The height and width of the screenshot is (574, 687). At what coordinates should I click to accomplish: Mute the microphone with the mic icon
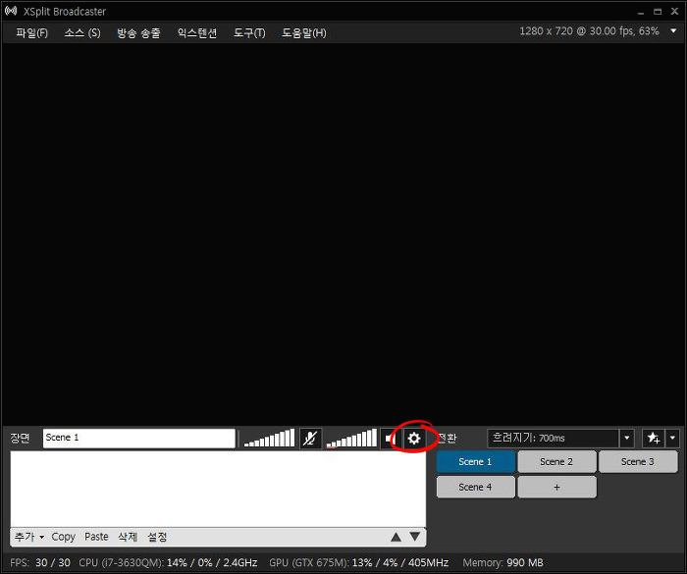click(310, 438)
